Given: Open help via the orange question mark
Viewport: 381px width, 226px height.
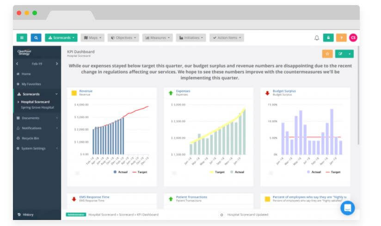Looking at the screenshot, I should pos(341,38).
